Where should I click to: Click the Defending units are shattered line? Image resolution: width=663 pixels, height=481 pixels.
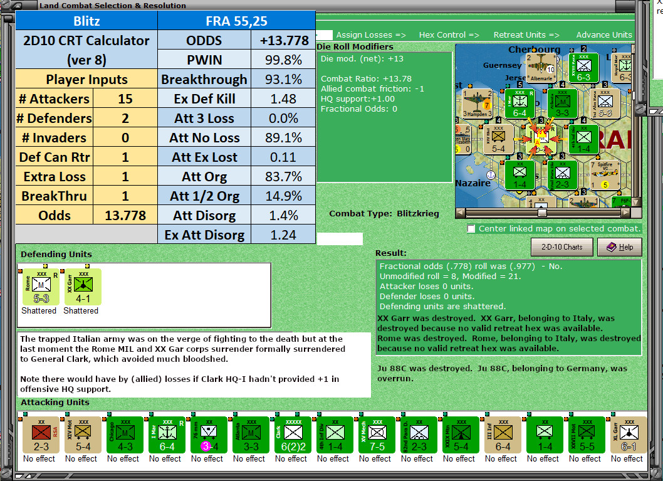(x=442, y=307)
